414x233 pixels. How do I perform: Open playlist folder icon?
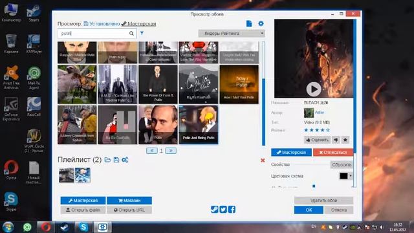tap(108, 160)
